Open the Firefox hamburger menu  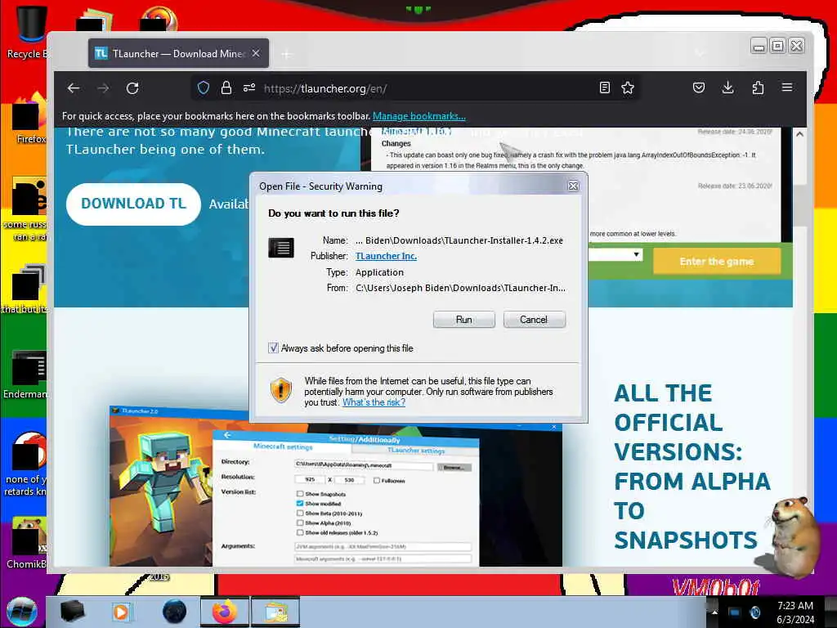(x=787, y=87)
